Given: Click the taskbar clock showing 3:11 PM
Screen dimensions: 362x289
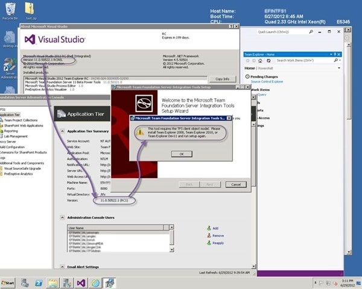Looking at the screenshot, I should click(348, 283).
